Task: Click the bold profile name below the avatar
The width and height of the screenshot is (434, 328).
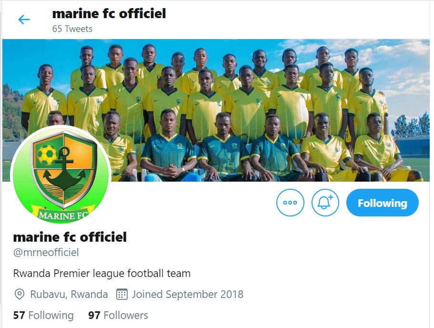Action: (x=70, y=237)
